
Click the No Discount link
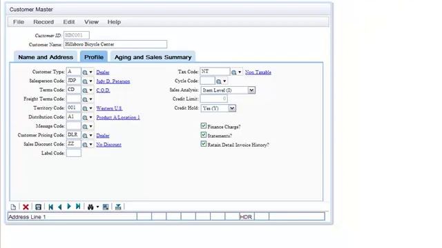coord(109,145)
